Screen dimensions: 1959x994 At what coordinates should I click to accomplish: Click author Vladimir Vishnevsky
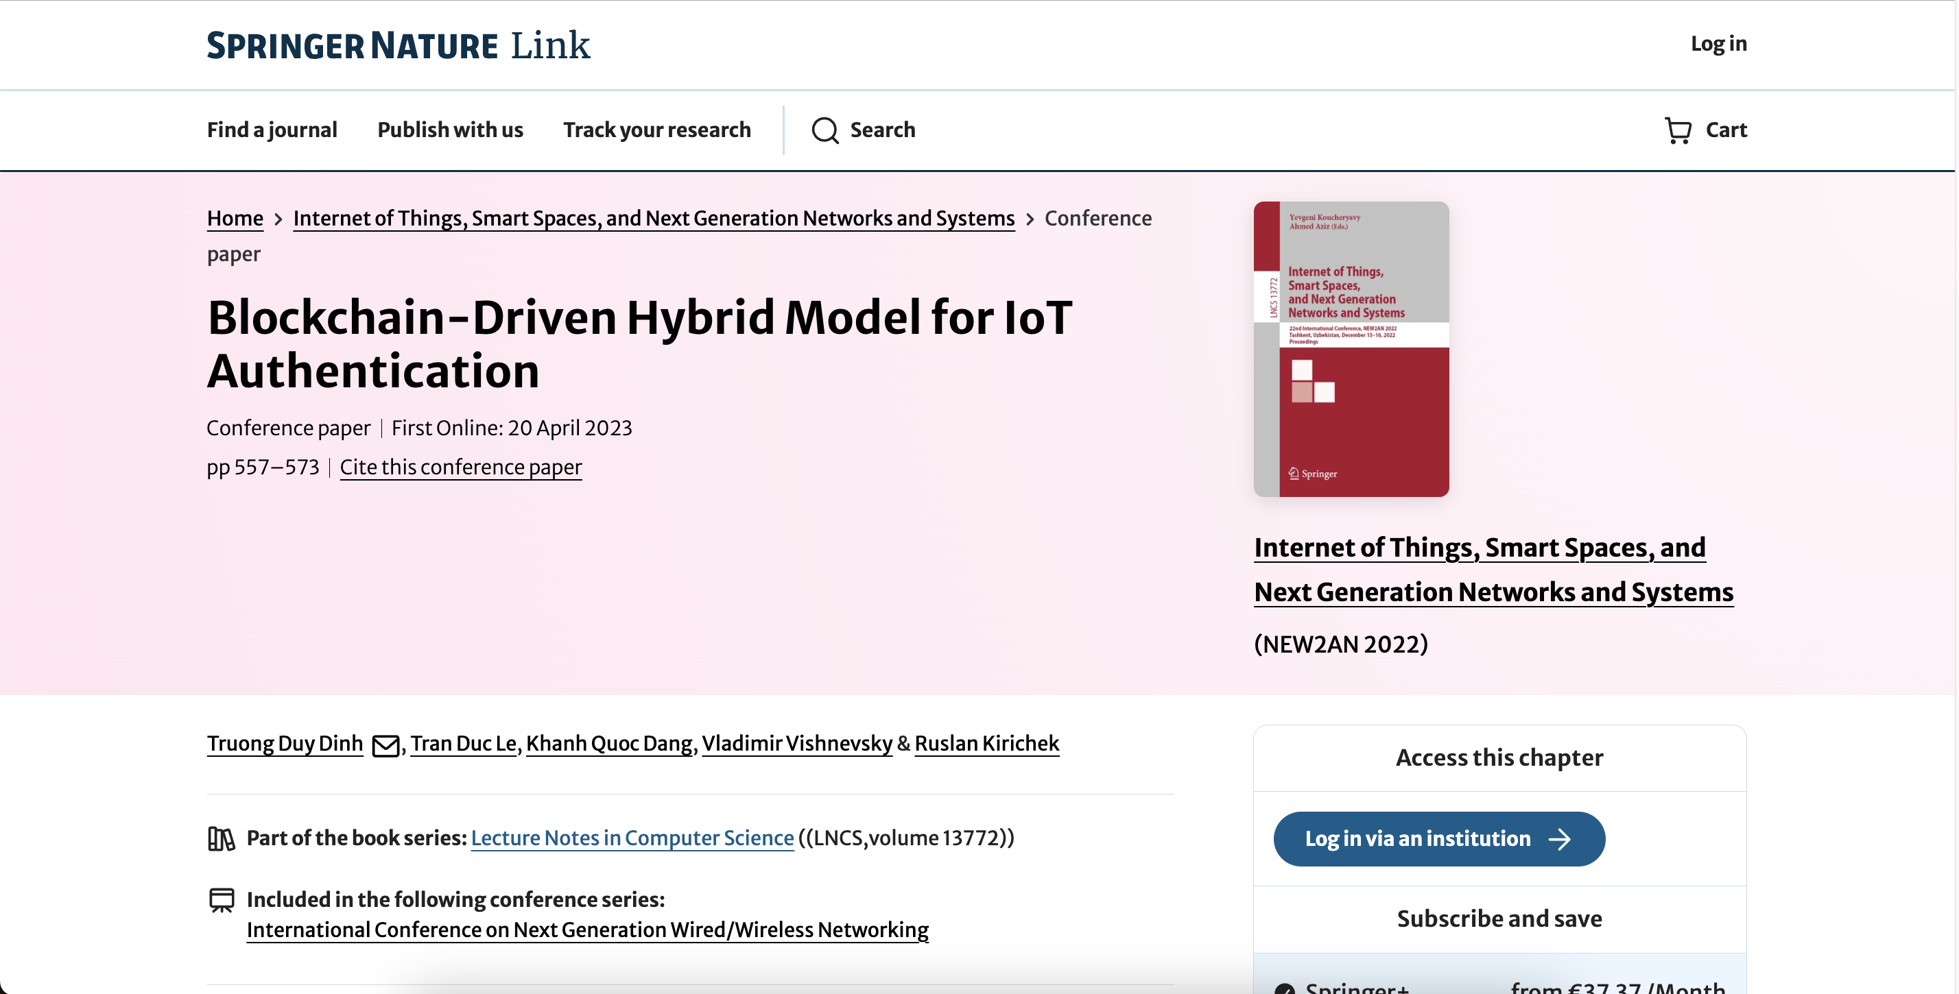(797, 744)
